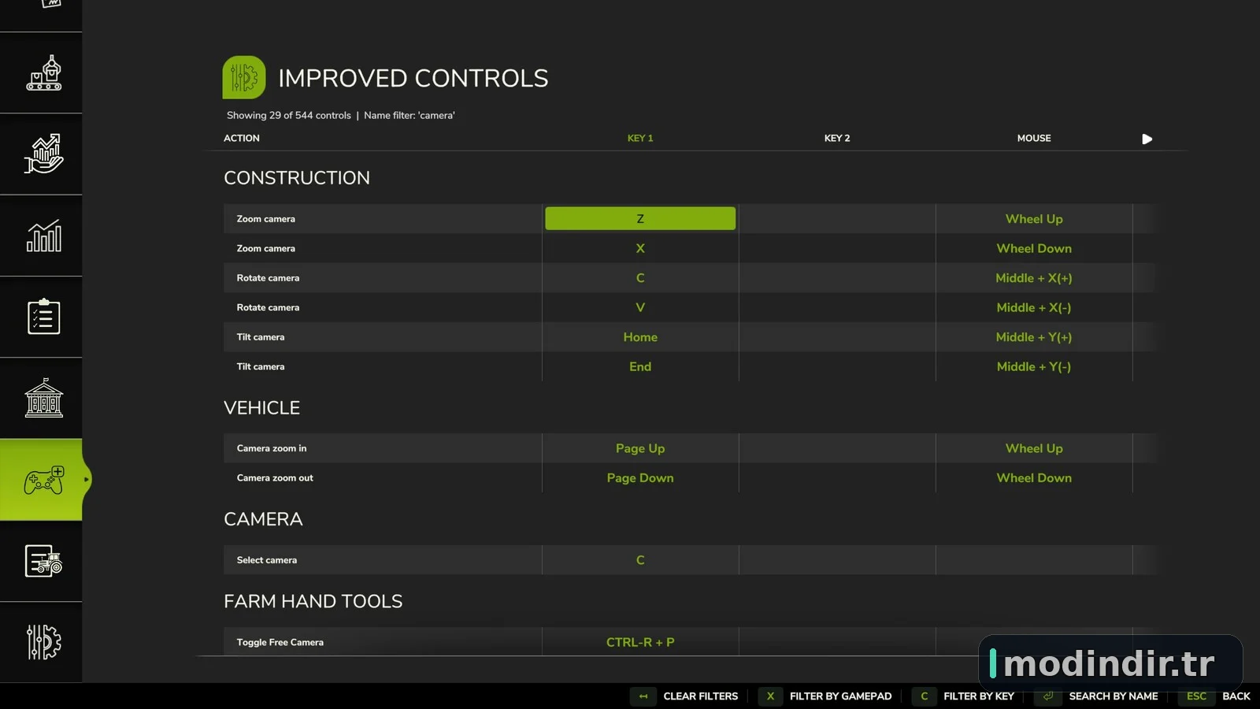
Task: Click the Middle + Y(+) mouse binding
Action: [1034, 337]
